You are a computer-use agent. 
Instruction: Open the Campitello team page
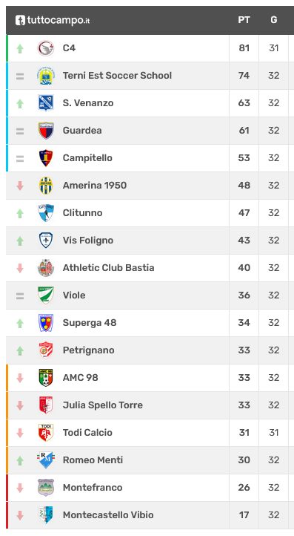[87, 158]
